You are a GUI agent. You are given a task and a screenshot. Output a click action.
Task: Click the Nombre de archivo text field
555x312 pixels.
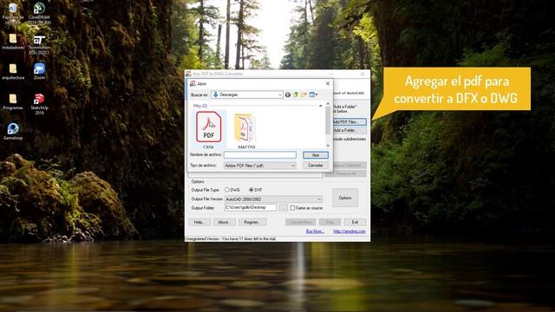coord(260,155)
